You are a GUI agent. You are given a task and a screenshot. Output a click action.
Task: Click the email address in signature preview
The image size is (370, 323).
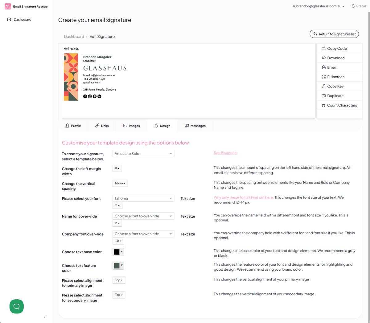pos(99,75)
